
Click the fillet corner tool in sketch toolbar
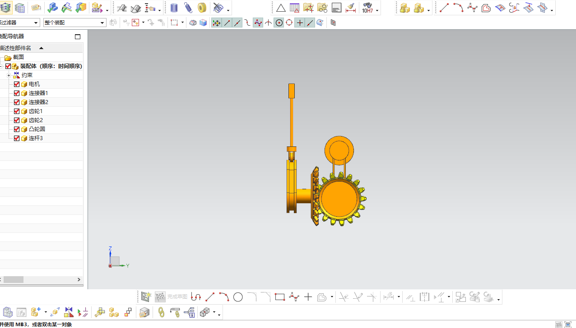[x=252, y=297]
